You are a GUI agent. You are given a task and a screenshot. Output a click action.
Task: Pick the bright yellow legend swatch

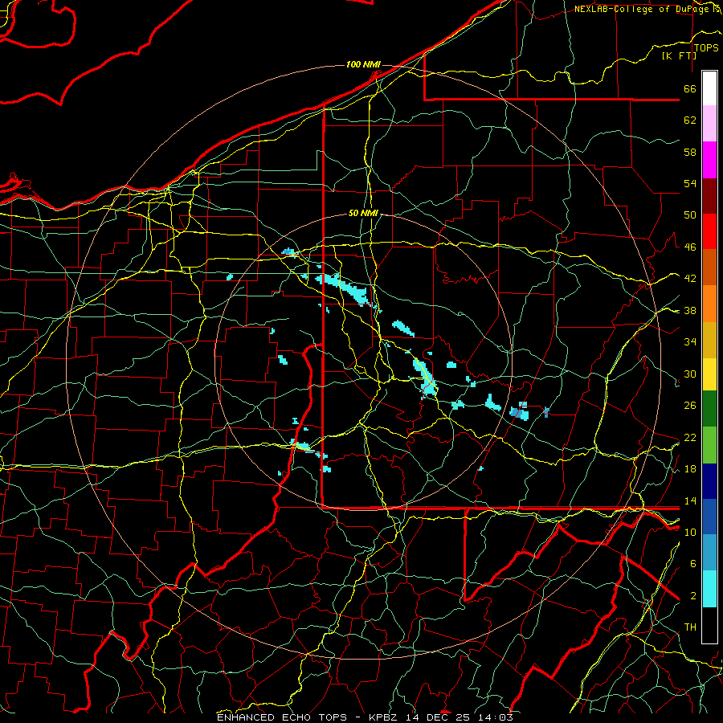pos(709,374)
